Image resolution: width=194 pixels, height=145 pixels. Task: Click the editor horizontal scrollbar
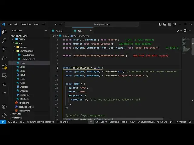click(x=113, y=119)
